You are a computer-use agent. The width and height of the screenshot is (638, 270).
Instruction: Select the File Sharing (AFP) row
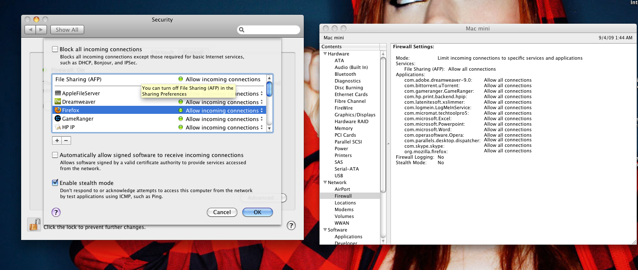(x=159, y=79)
